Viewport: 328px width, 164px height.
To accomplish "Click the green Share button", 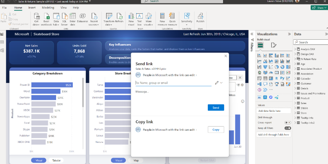I will click(319, 8).
